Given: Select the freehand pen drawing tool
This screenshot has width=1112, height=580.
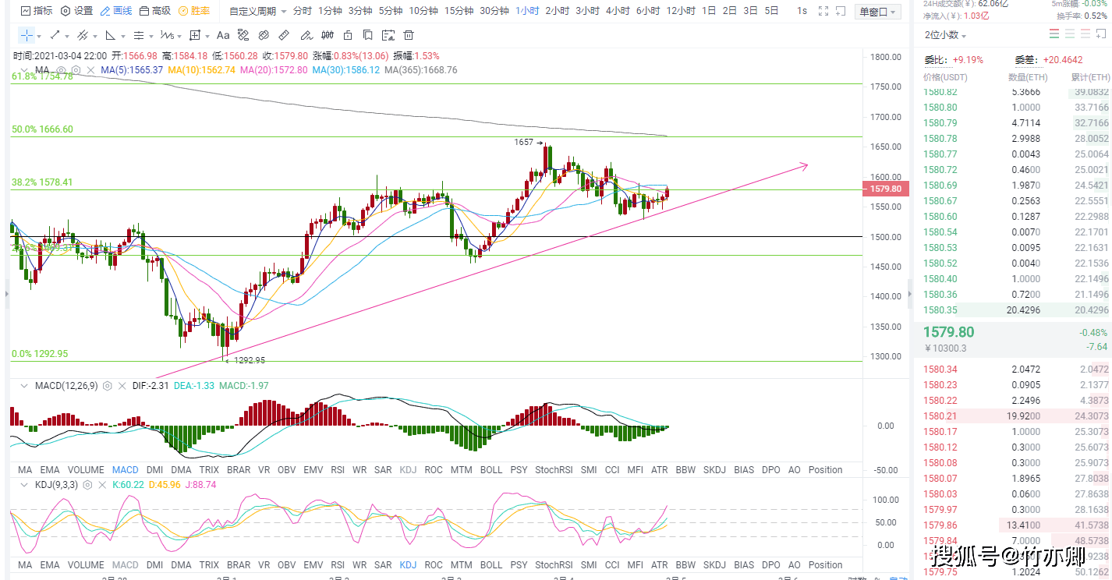Looking at the screenshot, I should [x=306, y=35].
